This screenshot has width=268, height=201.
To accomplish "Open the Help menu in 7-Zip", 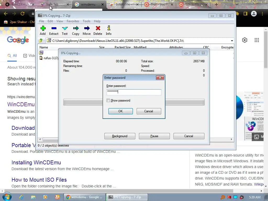I will point(97,21).
